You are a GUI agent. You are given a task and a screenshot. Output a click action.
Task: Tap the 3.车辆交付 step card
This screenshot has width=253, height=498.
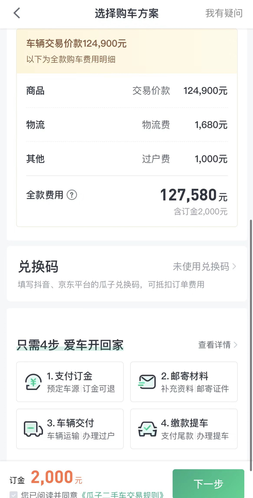(70, 429)
